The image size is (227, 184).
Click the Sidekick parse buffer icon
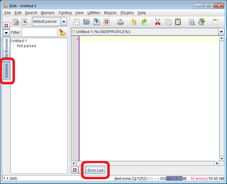[x=16, y=22]
